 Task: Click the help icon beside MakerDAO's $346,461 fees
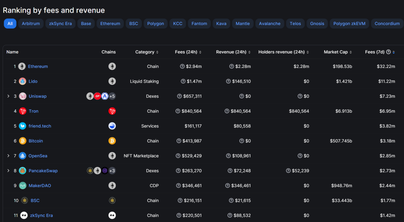pos(178,185)
